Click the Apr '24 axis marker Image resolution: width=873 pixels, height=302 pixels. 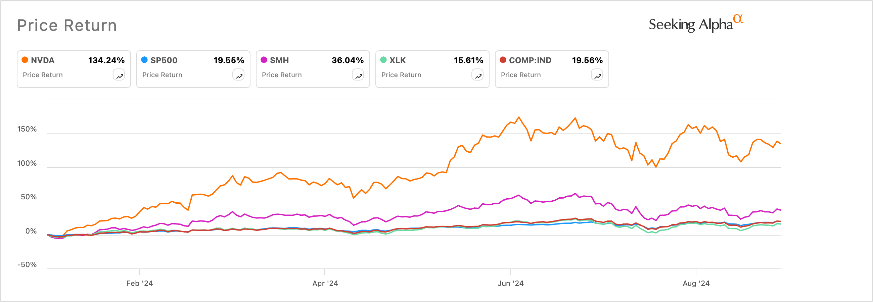tap(325, 284)
